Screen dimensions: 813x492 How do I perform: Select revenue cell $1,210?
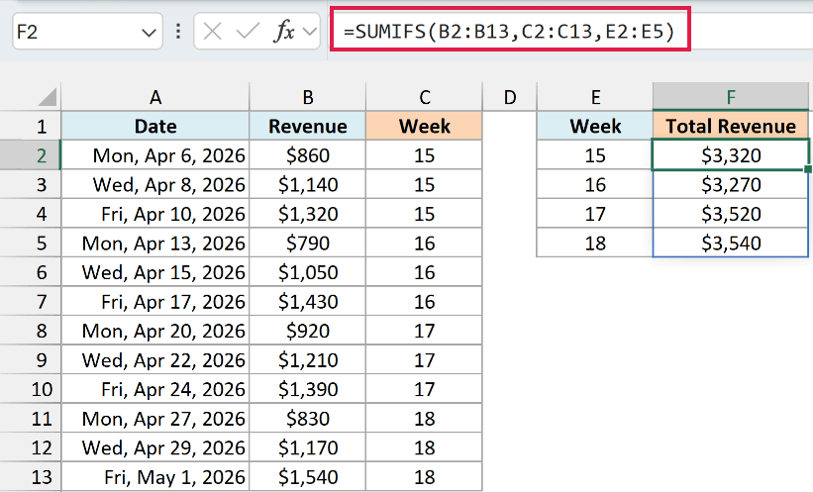click(307, 359)
